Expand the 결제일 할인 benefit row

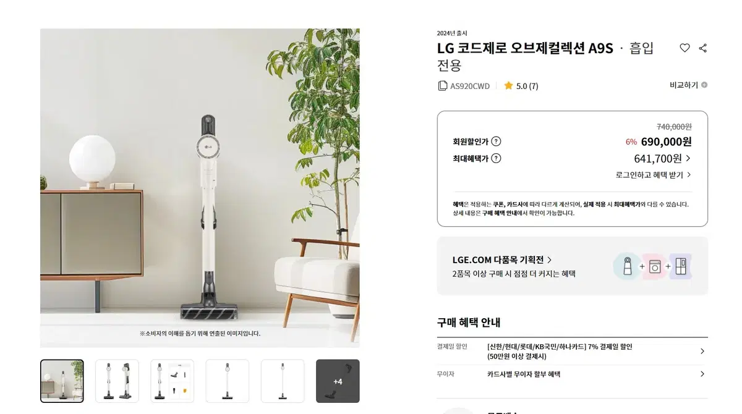572,351
